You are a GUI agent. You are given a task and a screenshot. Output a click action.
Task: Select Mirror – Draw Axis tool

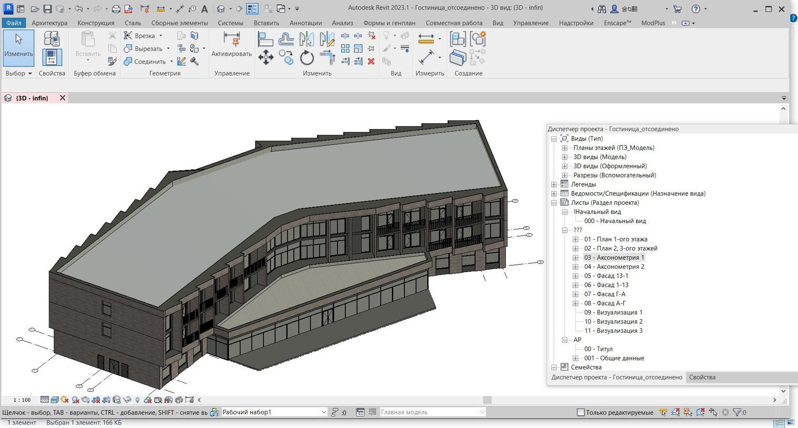point(327,39)
